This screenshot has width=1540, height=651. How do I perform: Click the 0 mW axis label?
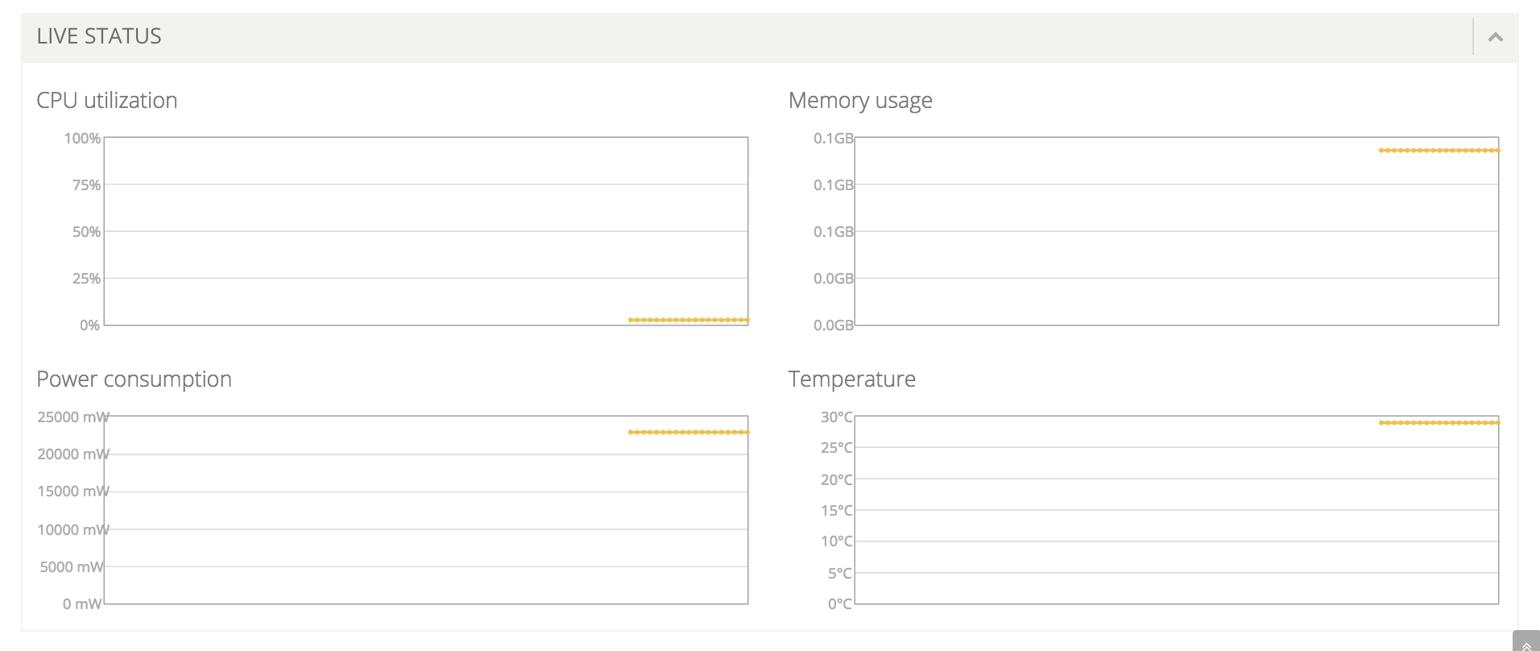tap(82, 604)
